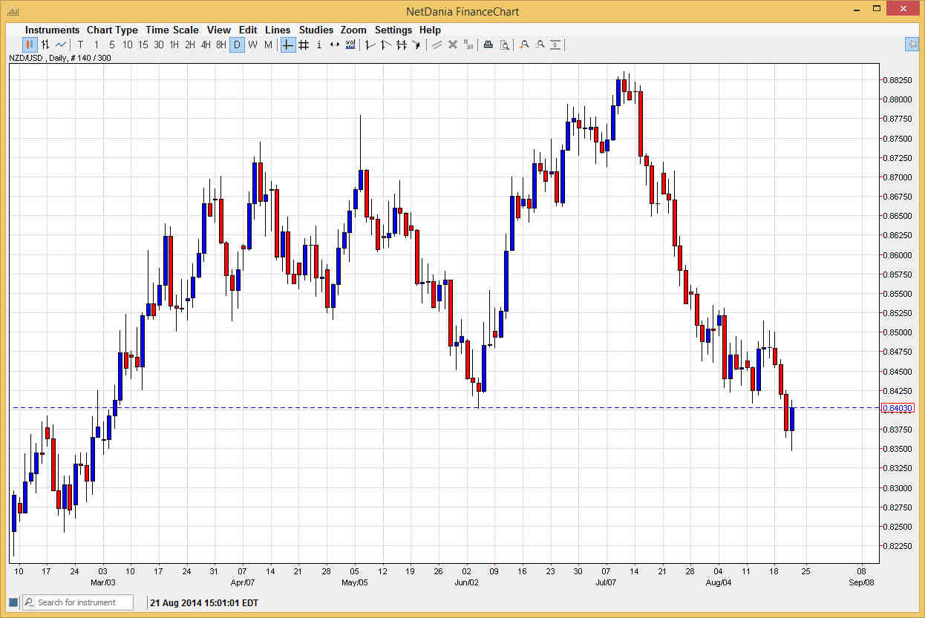Click the print chart icon

[488, 45]
